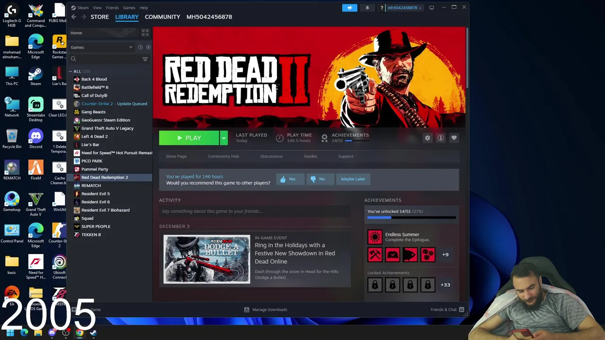Go to the COMMUNITY tab
The height and width of the screenshot is (340, 605).
[162, 17]
